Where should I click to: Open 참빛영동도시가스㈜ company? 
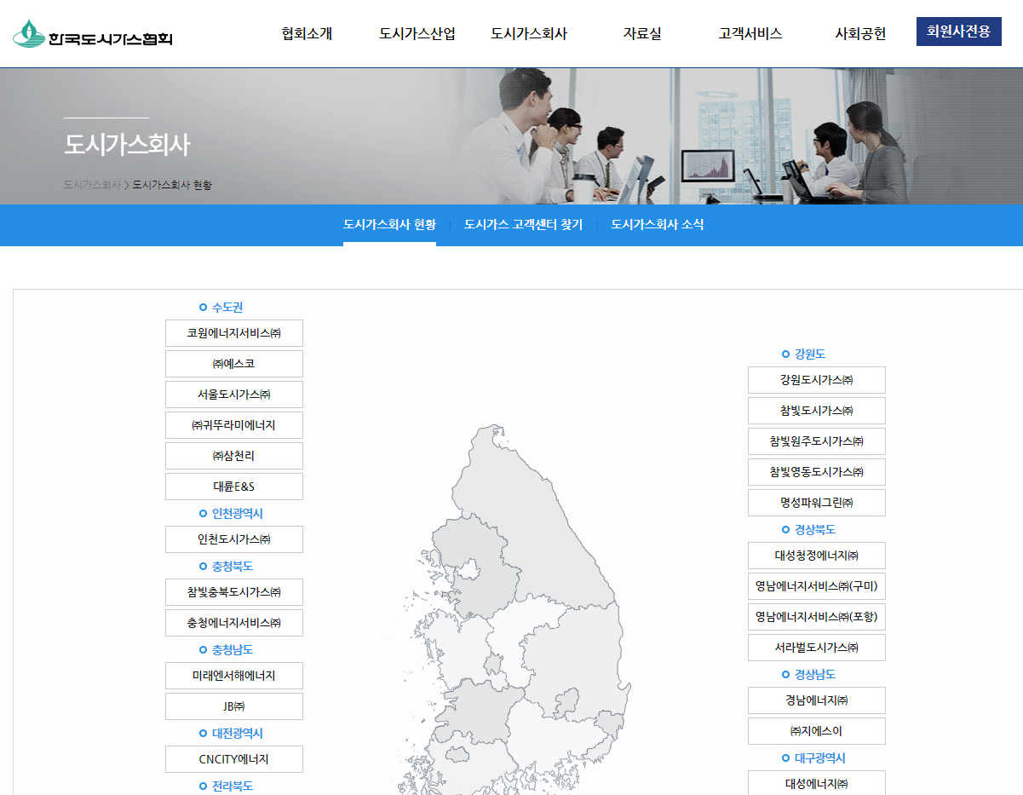point(817,472)
